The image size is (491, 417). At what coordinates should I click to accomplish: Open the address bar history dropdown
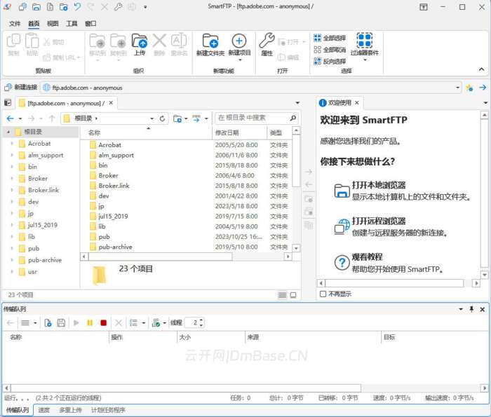457,88
